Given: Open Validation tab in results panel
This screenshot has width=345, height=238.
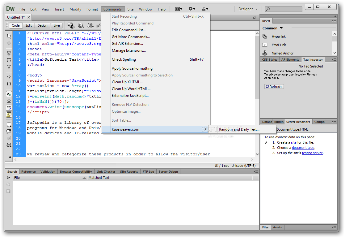Looking at the screenshot, I should (x=48, y=171).
